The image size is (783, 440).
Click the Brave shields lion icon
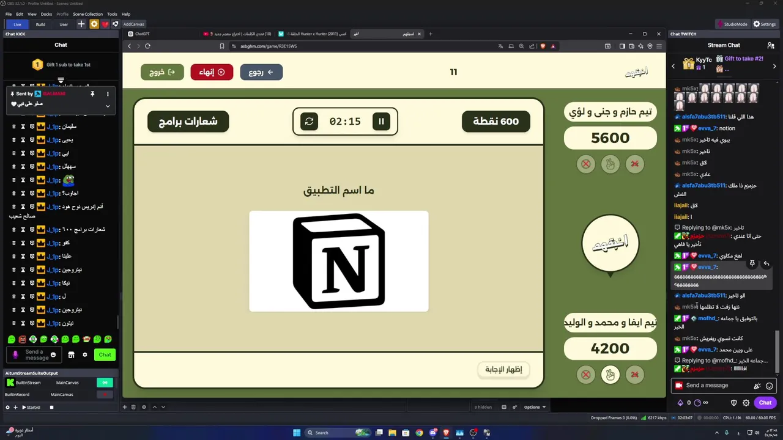(542, 46)
